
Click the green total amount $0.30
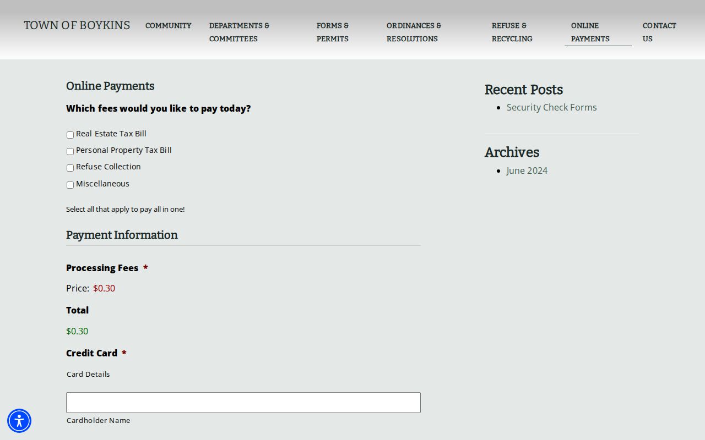pos(77,331)
